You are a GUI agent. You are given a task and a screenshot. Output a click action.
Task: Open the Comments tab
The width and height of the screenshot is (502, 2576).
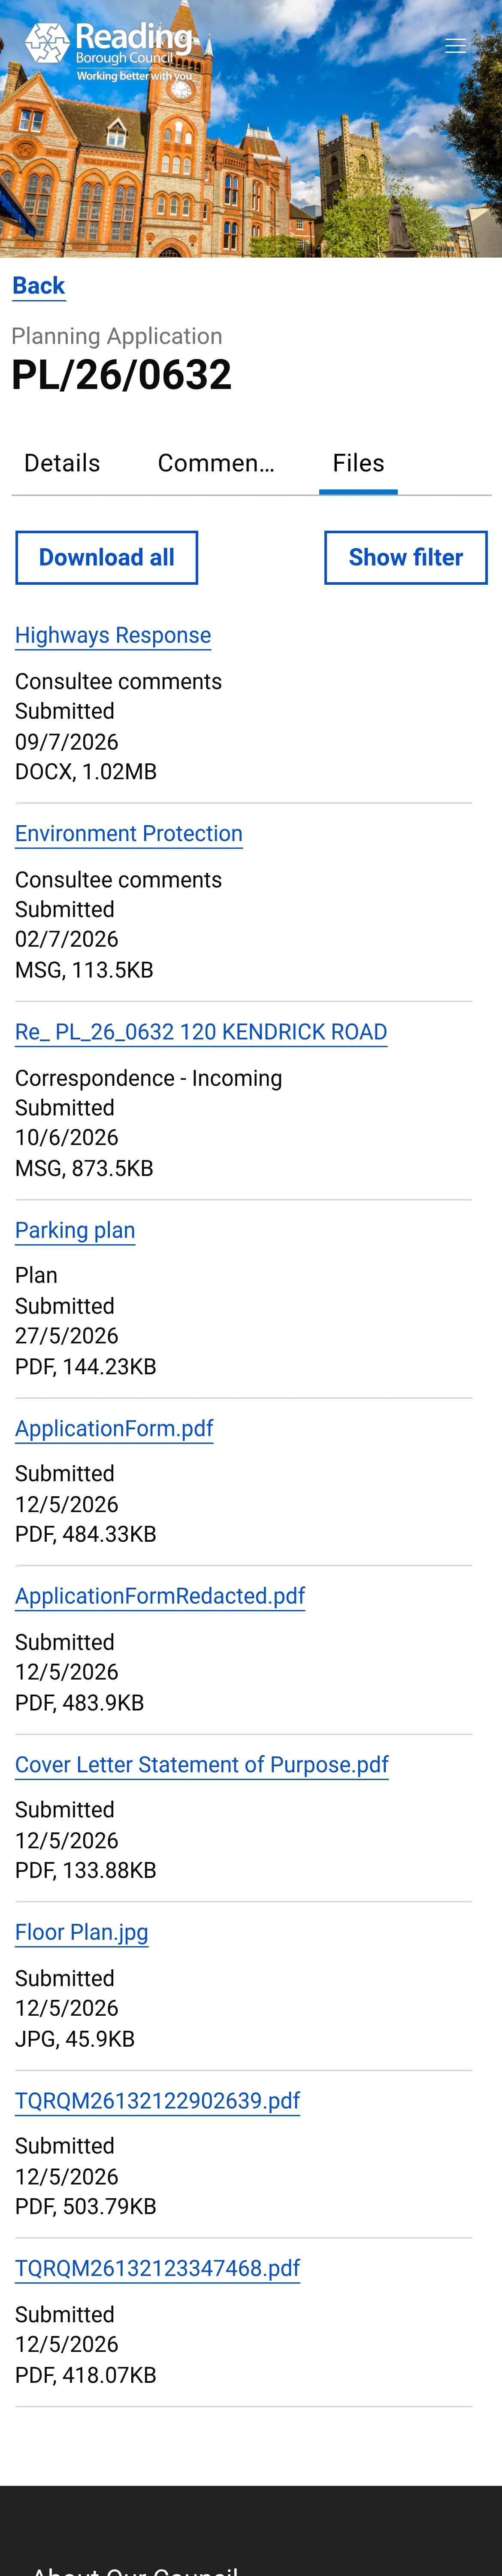tap(215, 463)
